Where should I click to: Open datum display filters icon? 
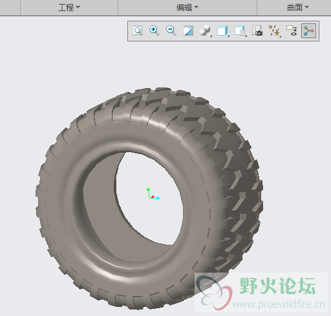coord(274,30)
